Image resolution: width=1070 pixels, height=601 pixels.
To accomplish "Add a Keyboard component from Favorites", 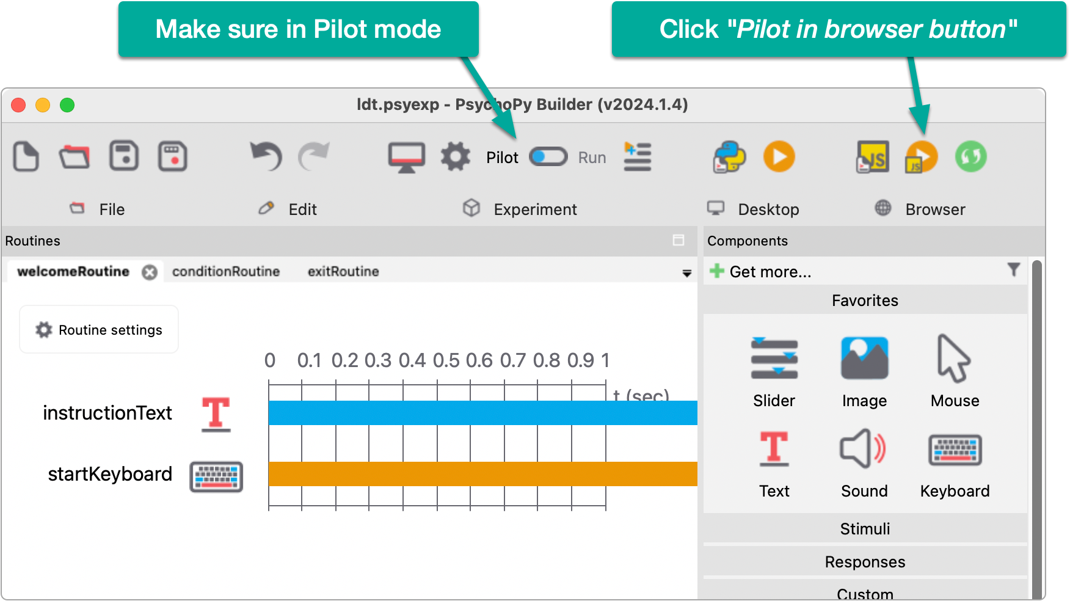I will pos(955,465).
